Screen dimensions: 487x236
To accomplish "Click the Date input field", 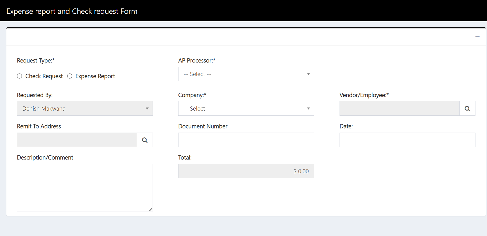I will [407, 140].
